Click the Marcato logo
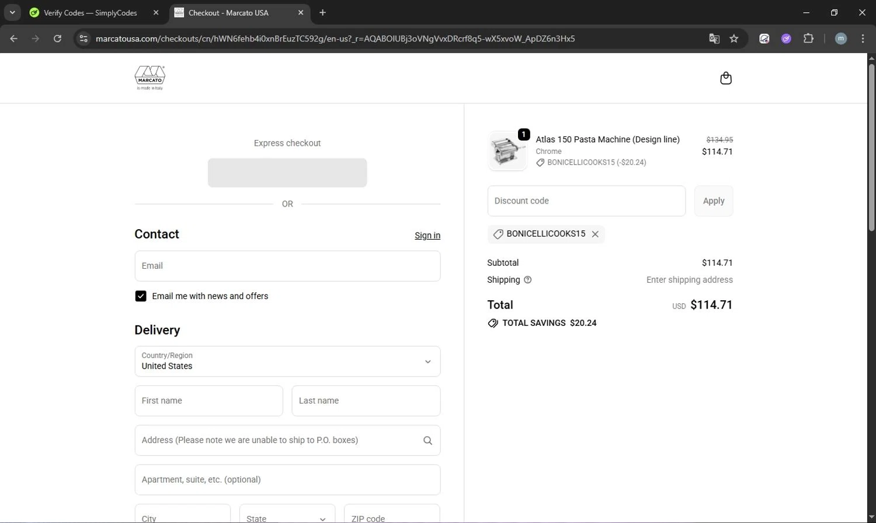Screen dimensions: 876x523 click(x=150, y=78)
